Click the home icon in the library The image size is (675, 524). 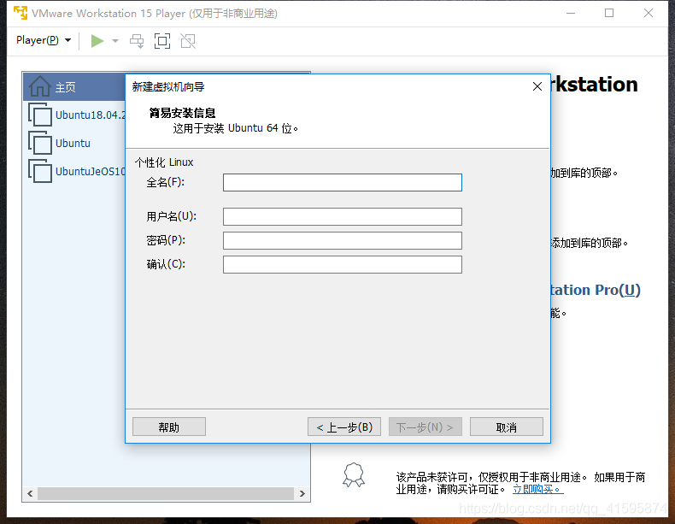coord(39,86)
